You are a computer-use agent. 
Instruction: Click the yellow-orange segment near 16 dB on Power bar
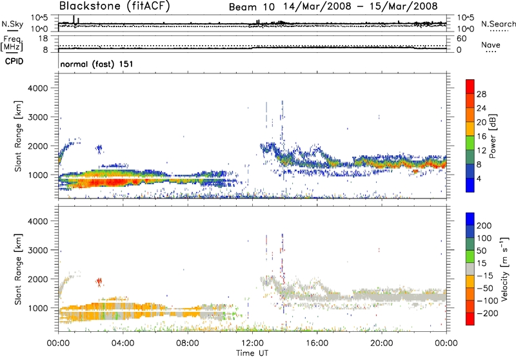[470, 128]
